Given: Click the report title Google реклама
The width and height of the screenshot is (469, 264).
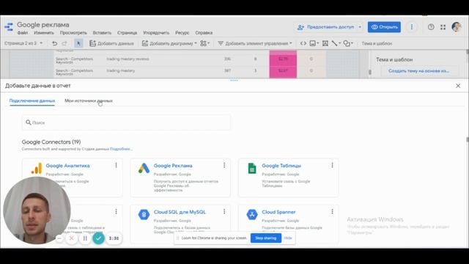Looking at the screenshot, I should tap(43, 25).
